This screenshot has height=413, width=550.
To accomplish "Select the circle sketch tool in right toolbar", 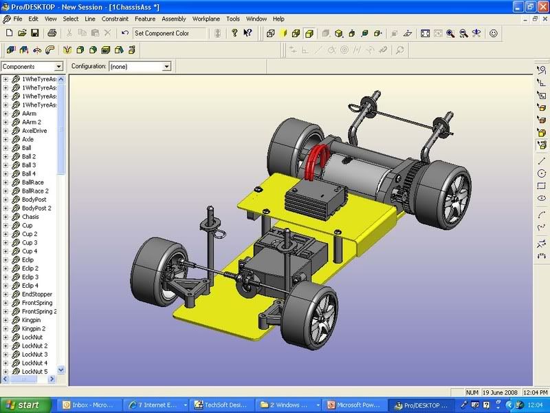I will pos(542,173).
